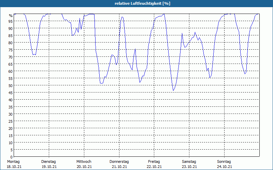Click the y-axis value '30'
Screen dimensions: 273x170
coord(11,114)
